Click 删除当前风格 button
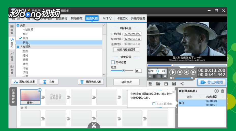The height and width of the screenshot is (131, 236). click(x=91, y=82)
